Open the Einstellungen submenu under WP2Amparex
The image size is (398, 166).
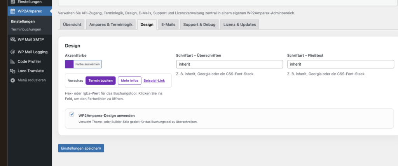pos(23,21)
